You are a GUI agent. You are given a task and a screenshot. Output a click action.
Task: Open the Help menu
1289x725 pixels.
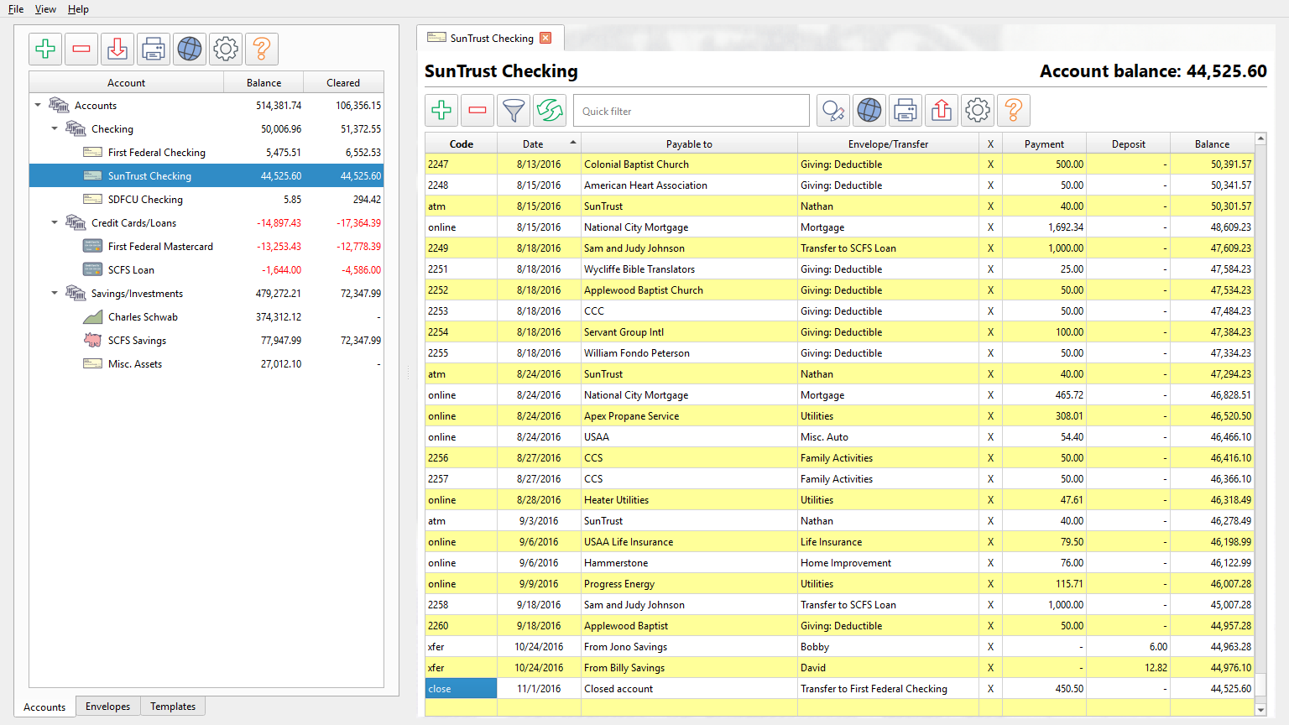click(x=78, y=9)
